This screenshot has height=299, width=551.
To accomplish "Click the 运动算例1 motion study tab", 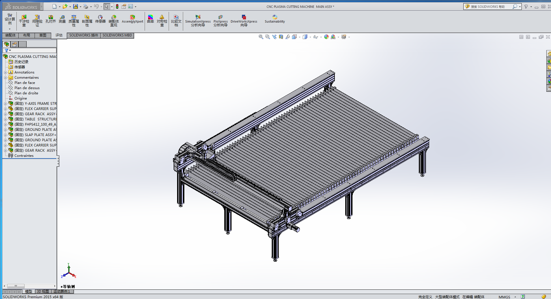I will click(62, 291).
